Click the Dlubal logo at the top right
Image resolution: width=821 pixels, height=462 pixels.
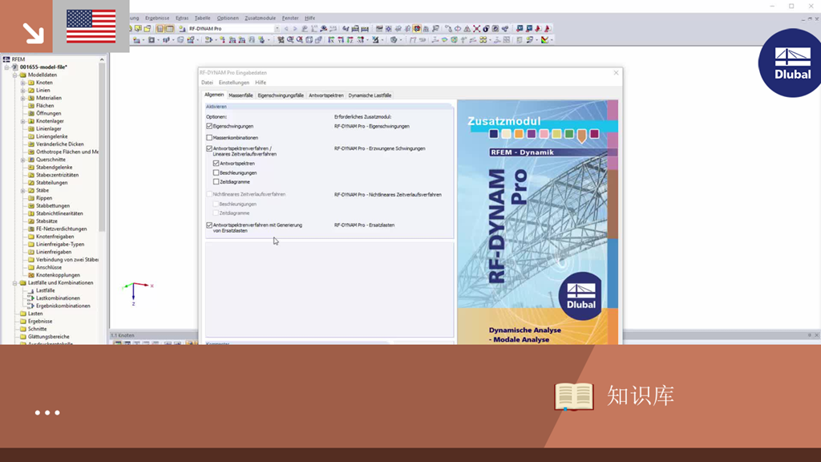coord(791,63)
